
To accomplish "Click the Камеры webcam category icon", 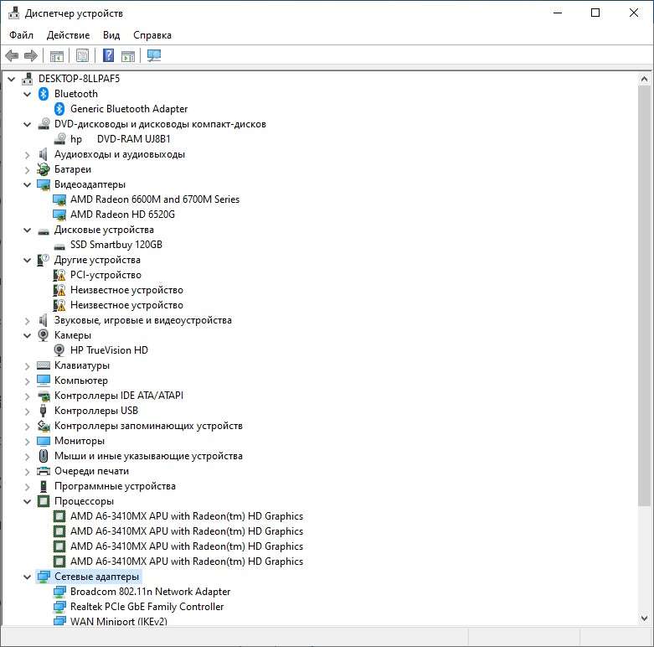I will 44,334.
